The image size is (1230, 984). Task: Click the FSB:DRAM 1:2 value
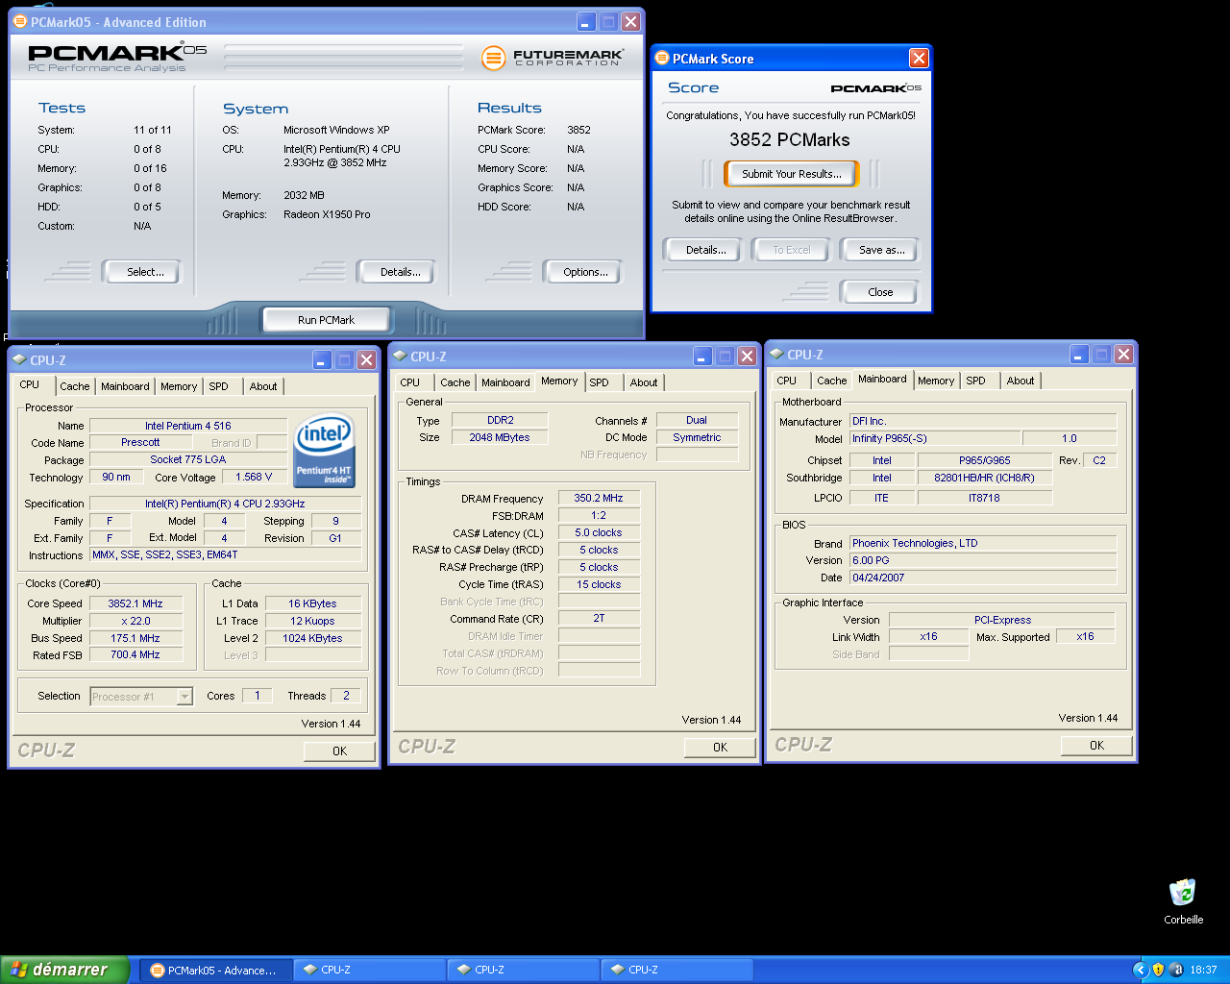click(x=599, y=516)
